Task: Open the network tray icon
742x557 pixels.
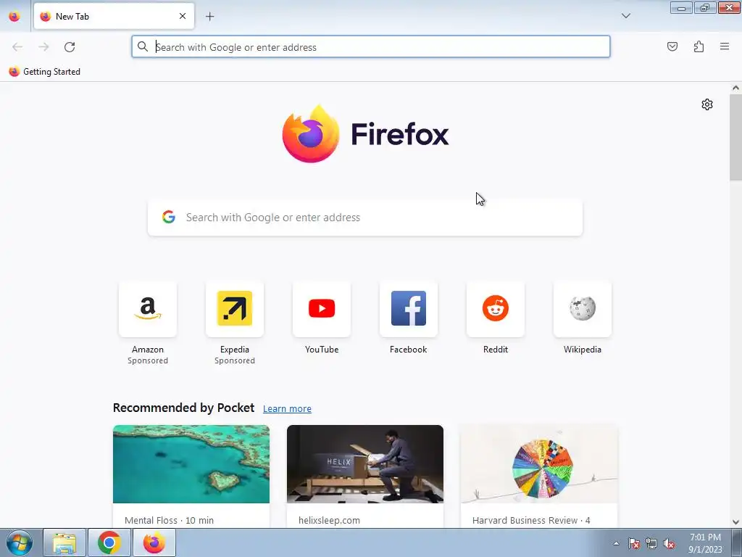Action: pyautogui.click(x=651, y=543)
